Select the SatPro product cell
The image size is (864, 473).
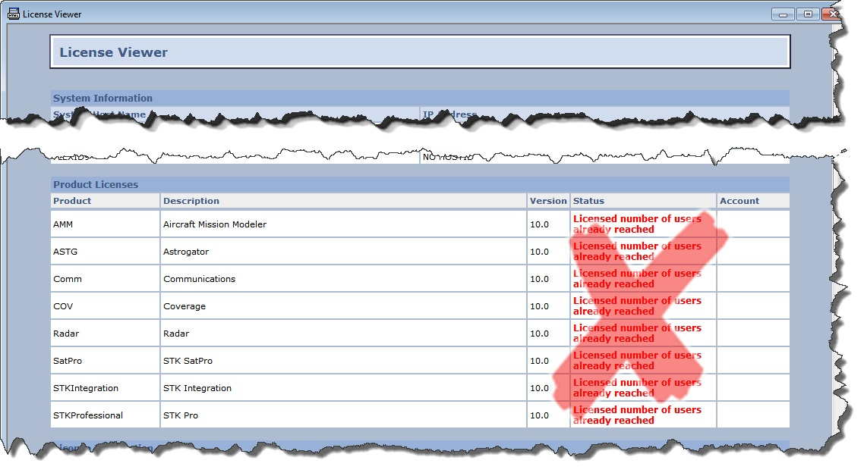[105, 361]
